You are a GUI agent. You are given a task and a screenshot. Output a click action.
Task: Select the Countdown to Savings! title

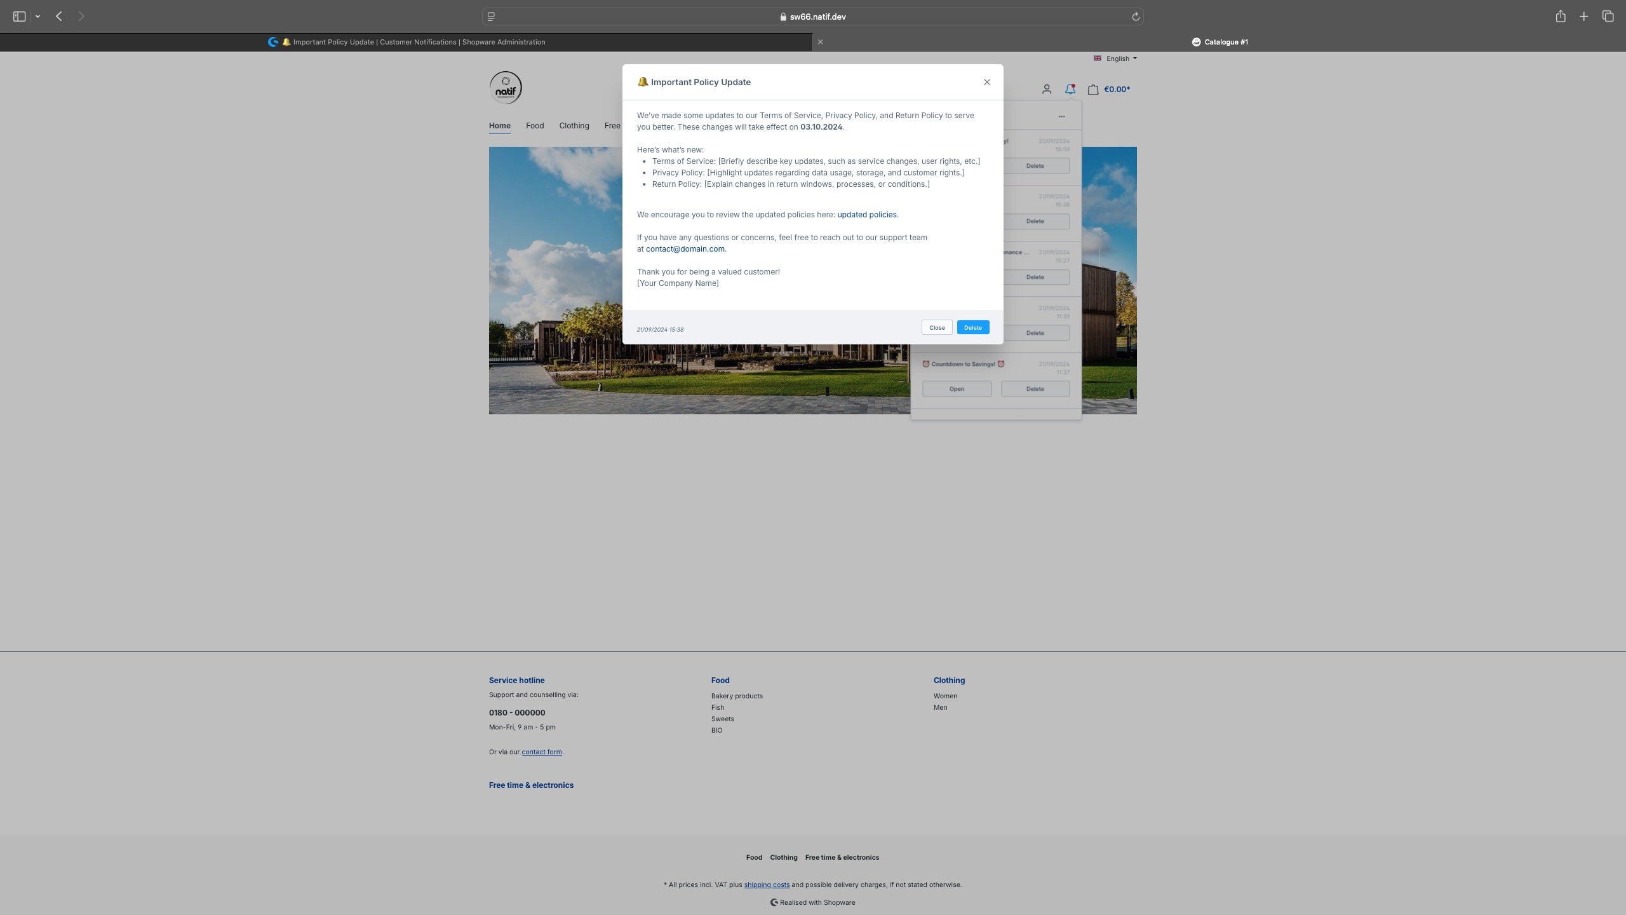pos(963,364)
